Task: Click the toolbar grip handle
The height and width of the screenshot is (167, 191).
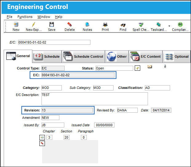Action: [6, 27]
